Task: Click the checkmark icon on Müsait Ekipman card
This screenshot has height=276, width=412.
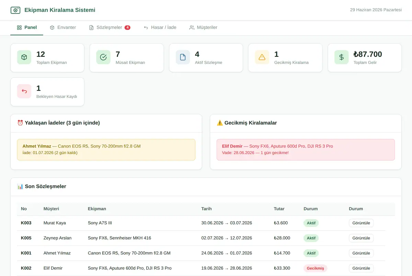Action: [103, 57]
